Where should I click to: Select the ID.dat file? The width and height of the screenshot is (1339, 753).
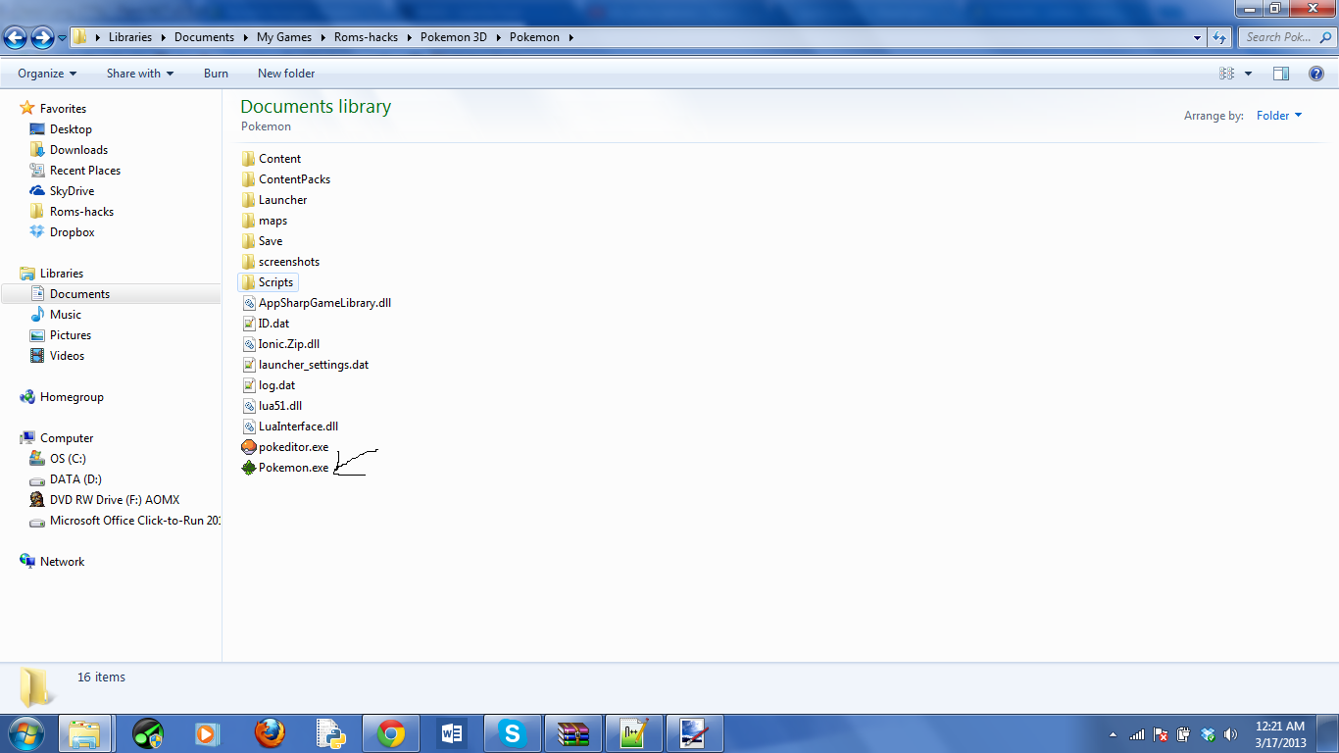pyautogui.click(x=267, y=324)
